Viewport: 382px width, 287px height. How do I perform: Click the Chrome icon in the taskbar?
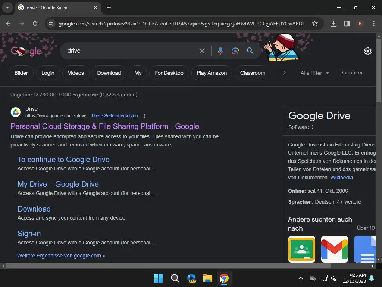[224, 278]
